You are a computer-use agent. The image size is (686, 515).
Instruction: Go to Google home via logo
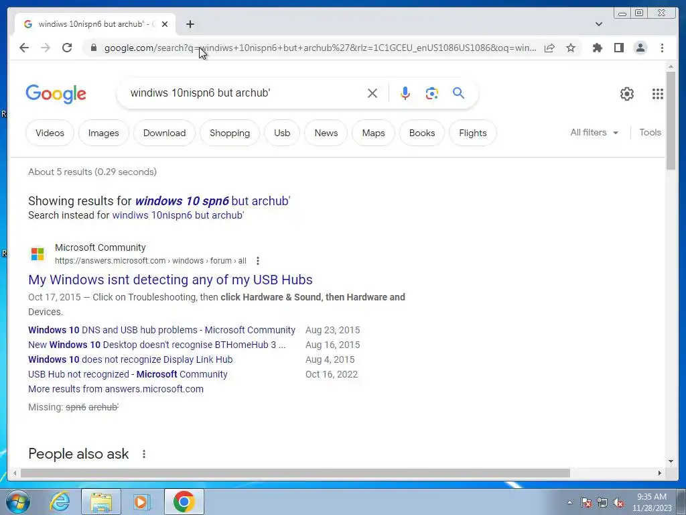click(56, 94)
